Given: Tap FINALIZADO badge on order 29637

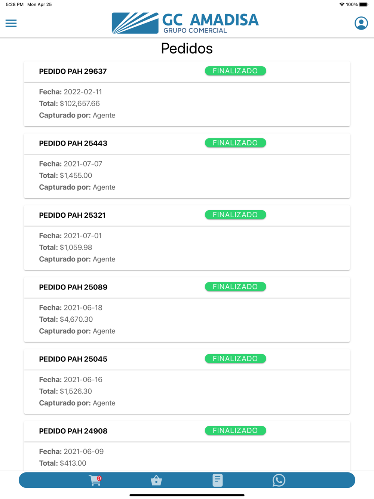Looking at the screenshot, I should tap(235, 71).
